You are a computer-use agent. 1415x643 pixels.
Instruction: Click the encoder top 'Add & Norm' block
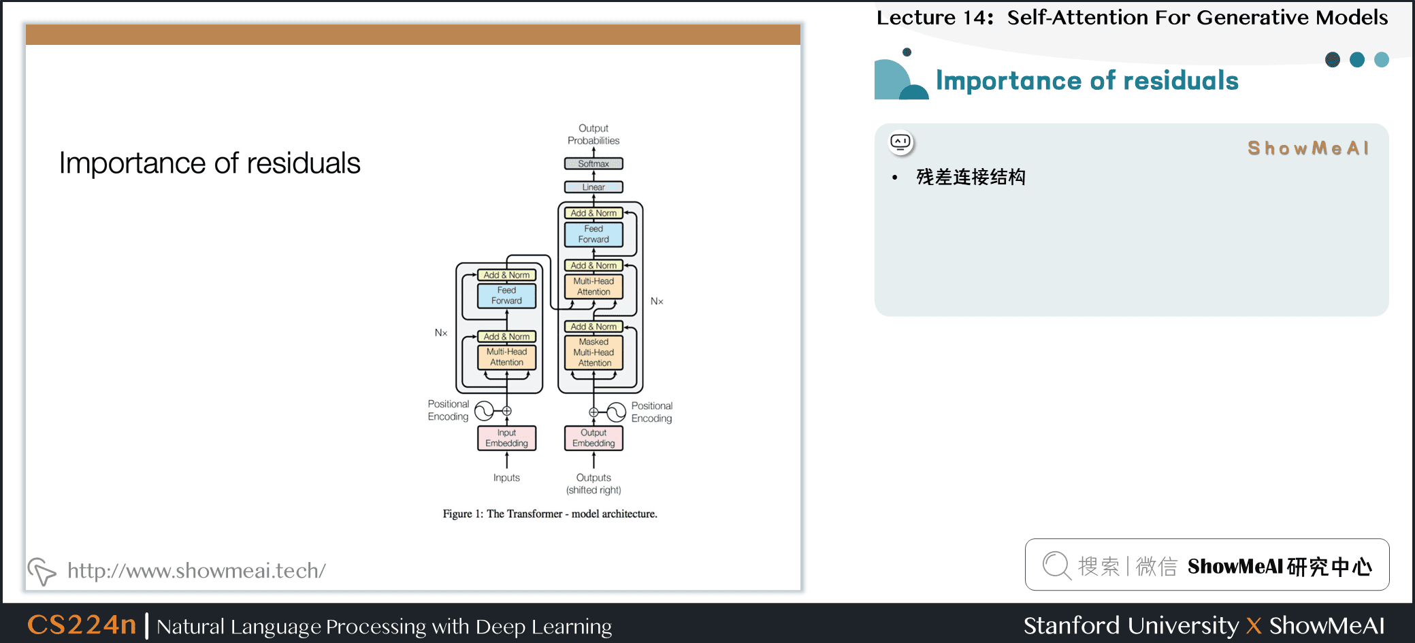point(506,275)
